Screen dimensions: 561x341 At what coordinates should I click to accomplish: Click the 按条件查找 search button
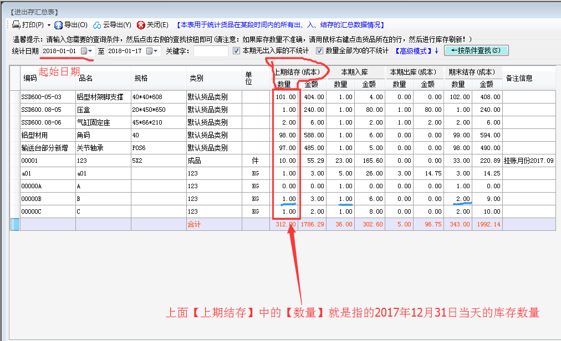476,50
